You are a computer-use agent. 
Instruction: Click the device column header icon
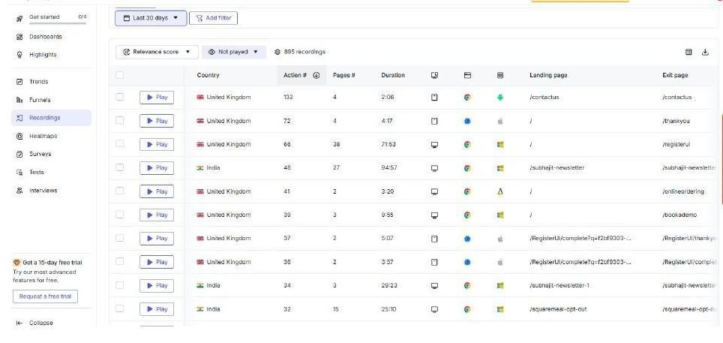tap(434, 75)
